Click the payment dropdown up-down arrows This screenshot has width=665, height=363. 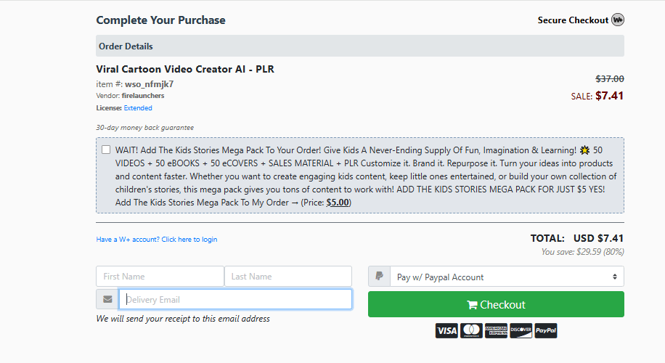click(614, 277)
